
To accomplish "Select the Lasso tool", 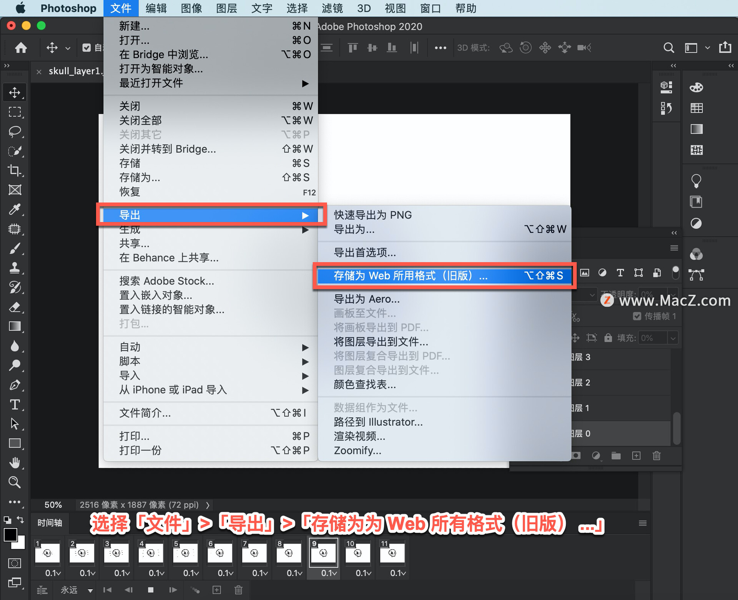I will click(x=15, y=131).
